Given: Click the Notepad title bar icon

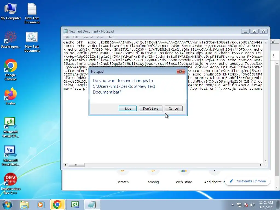Looking at the screenshot, I should pyautogui.click(x=66, y=31).
